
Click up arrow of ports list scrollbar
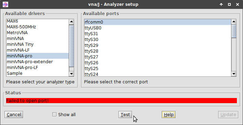(234, 22)
